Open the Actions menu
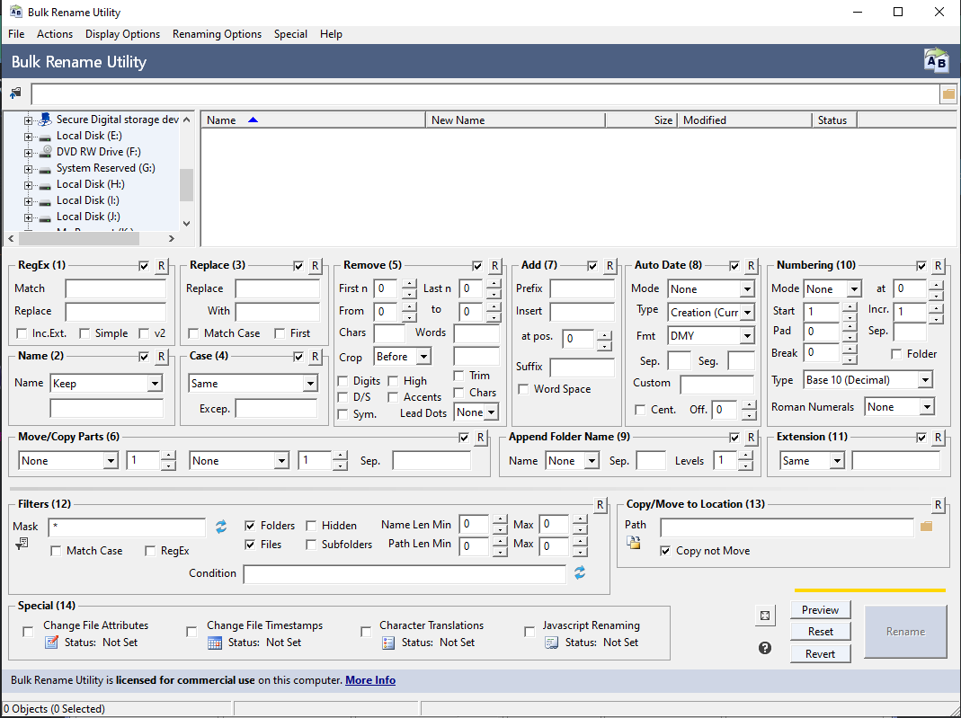Image resolution: width=961 pixels, height=718 pixels. tap(55, 34)
